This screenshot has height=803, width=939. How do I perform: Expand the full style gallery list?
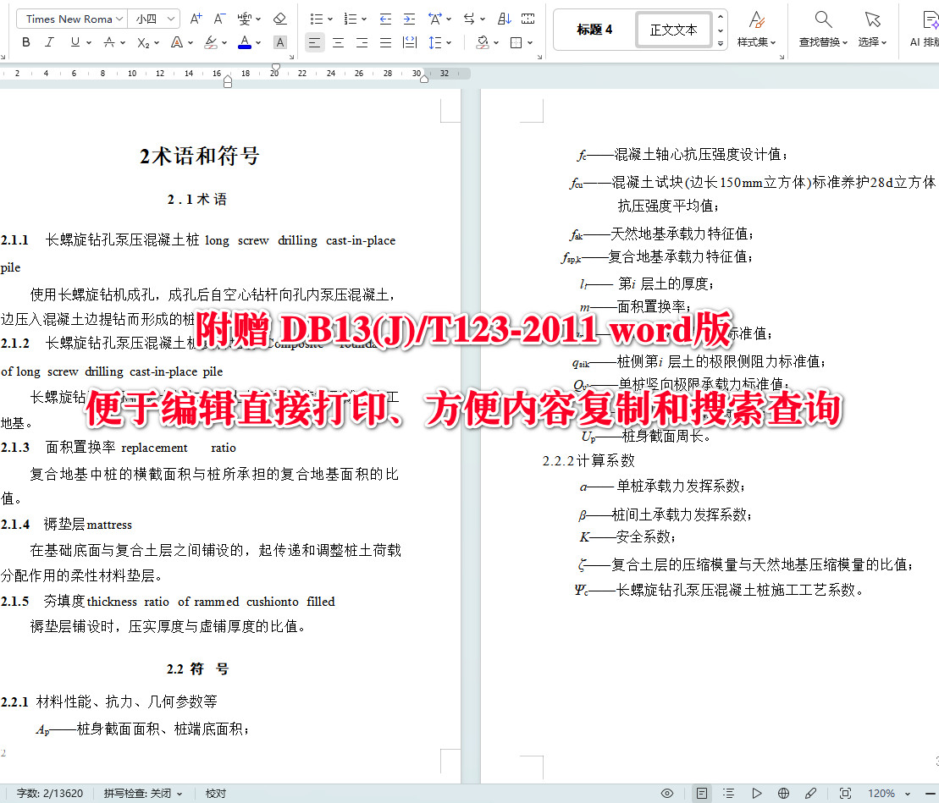tap(721, 43)
